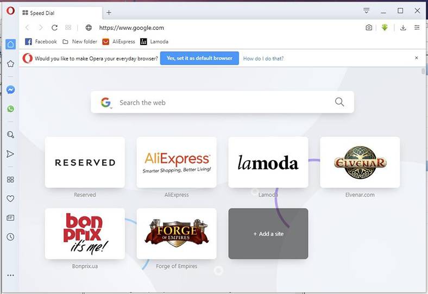428x294 pixels.
Task: Click the address bar URL
Action: tap(131, 28)
